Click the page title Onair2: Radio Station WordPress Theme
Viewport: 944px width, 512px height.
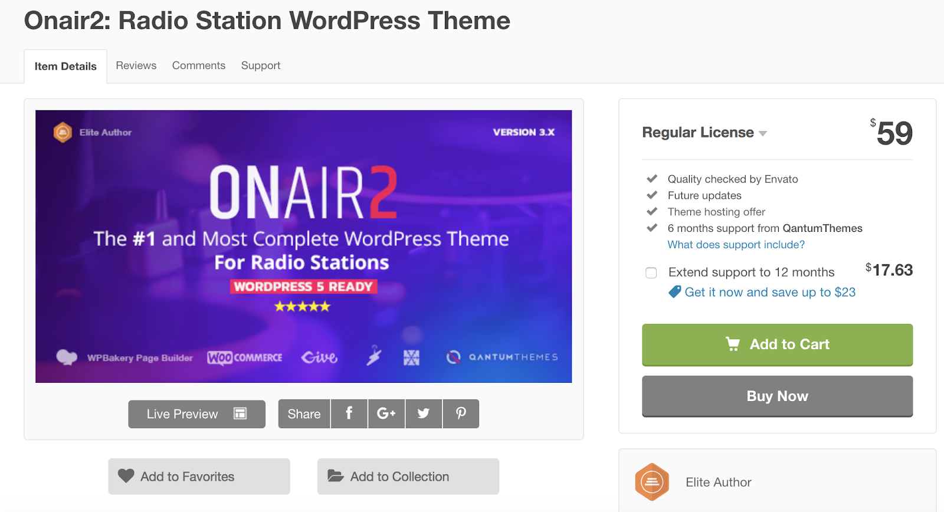point(267,21)
